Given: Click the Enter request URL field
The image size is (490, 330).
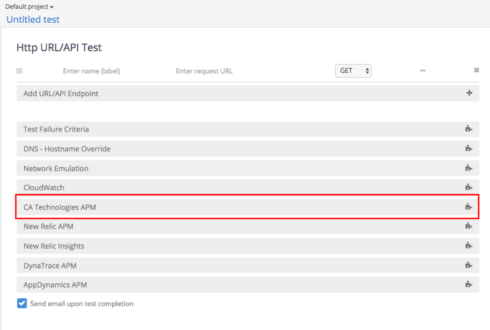Looking at the screenshot, I should pos(204,71).
